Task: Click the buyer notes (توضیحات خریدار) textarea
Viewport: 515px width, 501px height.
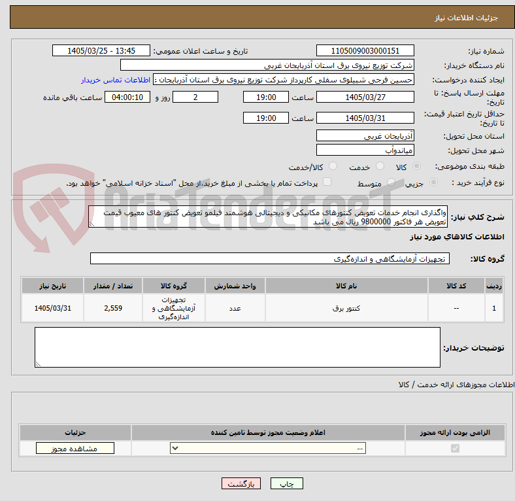Action: click(237, 347)
